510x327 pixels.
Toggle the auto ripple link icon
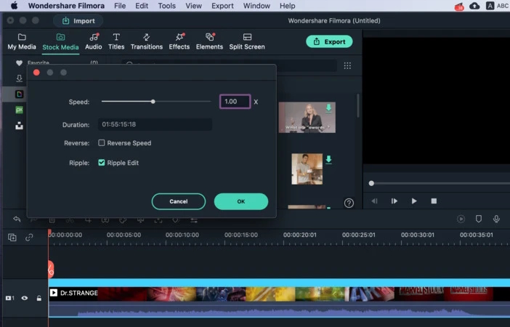pos(29,237)
